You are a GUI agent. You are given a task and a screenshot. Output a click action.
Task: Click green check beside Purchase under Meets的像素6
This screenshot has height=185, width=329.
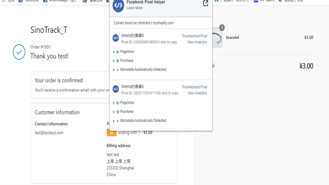(x=118, y=112)
